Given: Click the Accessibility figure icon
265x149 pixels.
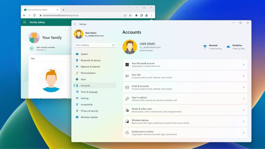Looking at the screenshot, I should click(x=77, y=105).
